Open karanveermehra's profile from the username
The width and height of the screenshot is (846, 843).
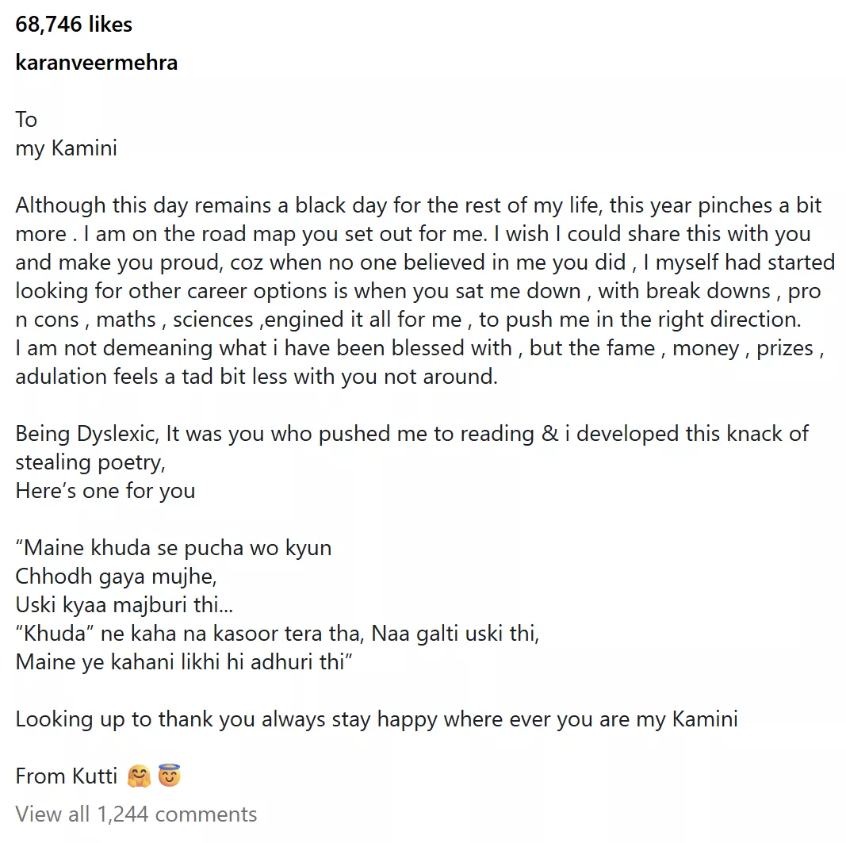tap(97, 63)
